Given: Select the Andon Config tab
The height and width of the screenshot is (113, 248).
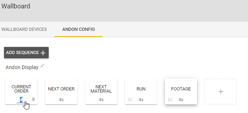Looking at the screenshot, I should (79, 29).
